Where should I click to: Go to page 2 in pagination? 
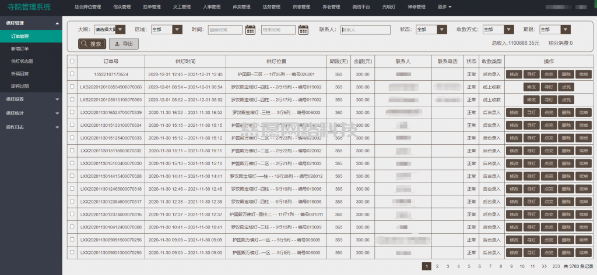(437, 266)
